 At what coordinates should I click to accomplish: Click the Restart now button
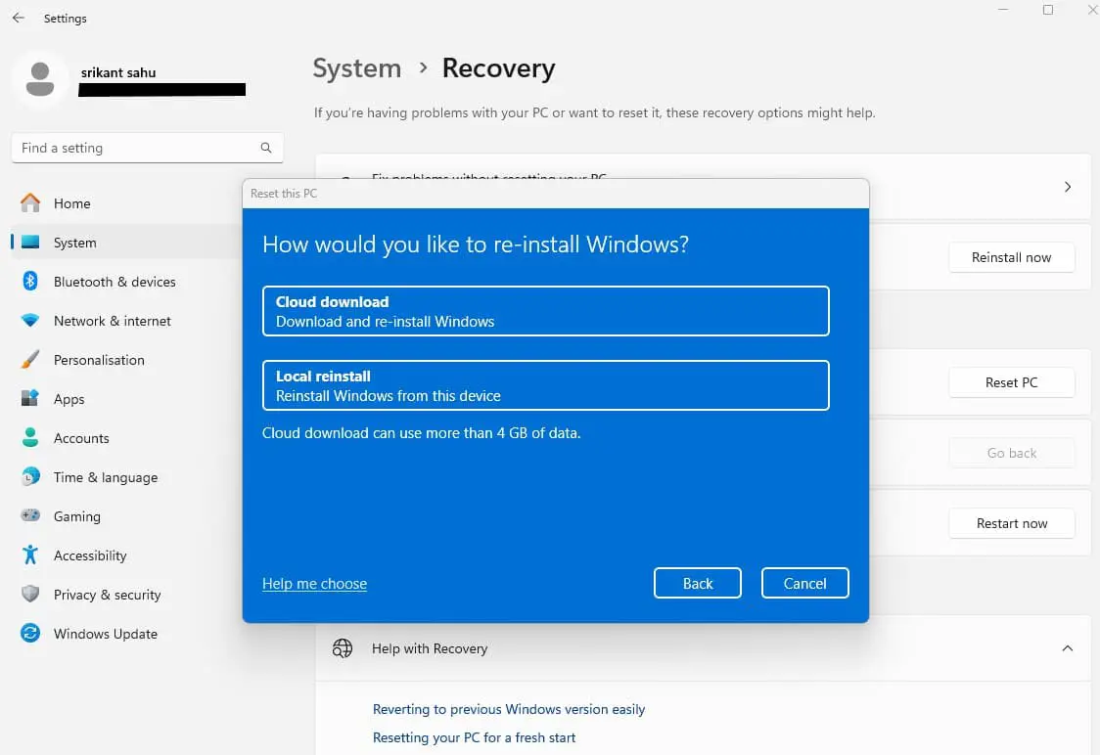(x=1011, y=523)
